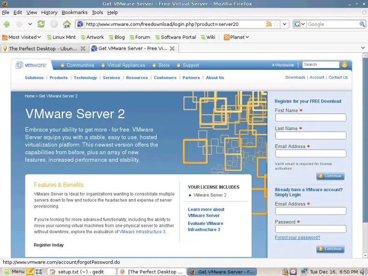Focus the Password input field
The height and width of the screenshot is (276, 368).
click(x=310, y=229)
